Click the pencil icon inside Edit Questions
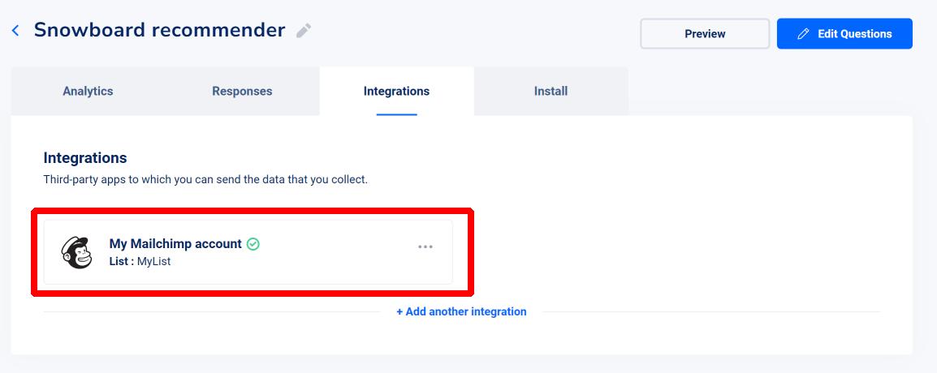Viewport: 937px width, 373px height. 804,34
